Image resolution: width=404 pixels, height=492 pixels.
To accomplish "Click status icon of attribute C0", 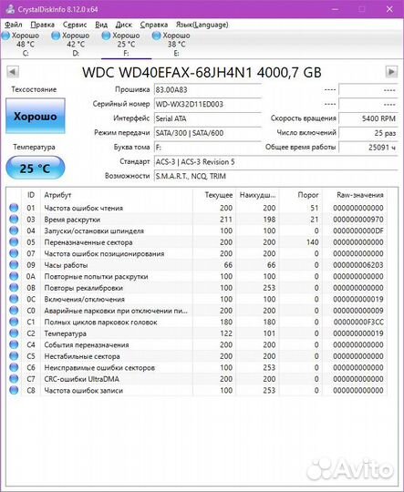I will [x=14, y=311].
